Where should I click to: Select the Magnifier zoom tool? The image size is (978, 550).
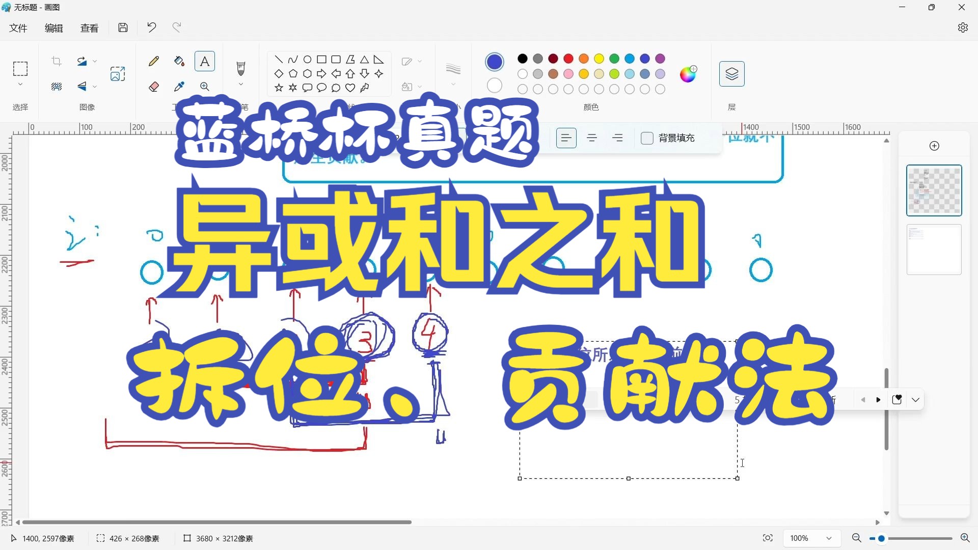coord(205,87)
